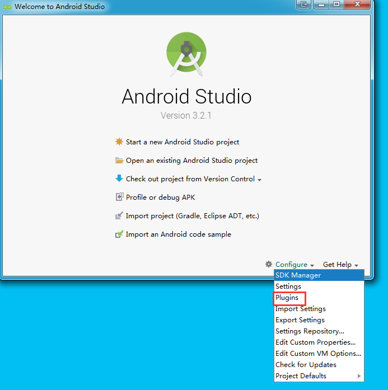Choose Edit Custom VM Options... entry

319,354
